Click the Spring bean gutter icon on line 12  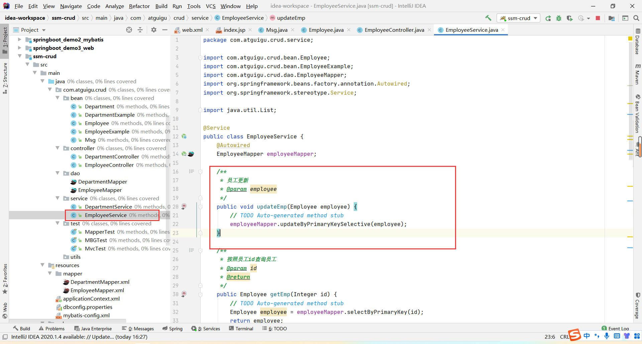[184, 136]
